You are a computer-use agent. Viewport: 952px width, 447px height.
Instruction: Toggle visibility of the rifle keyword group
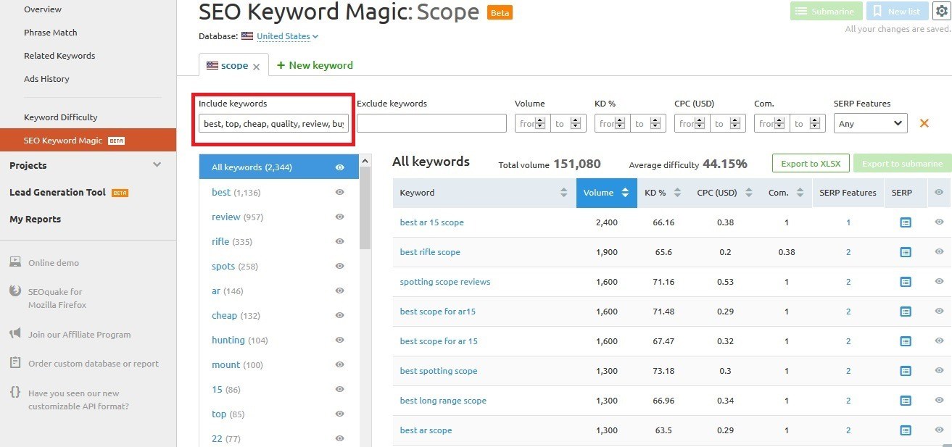[x=339, y=241]
